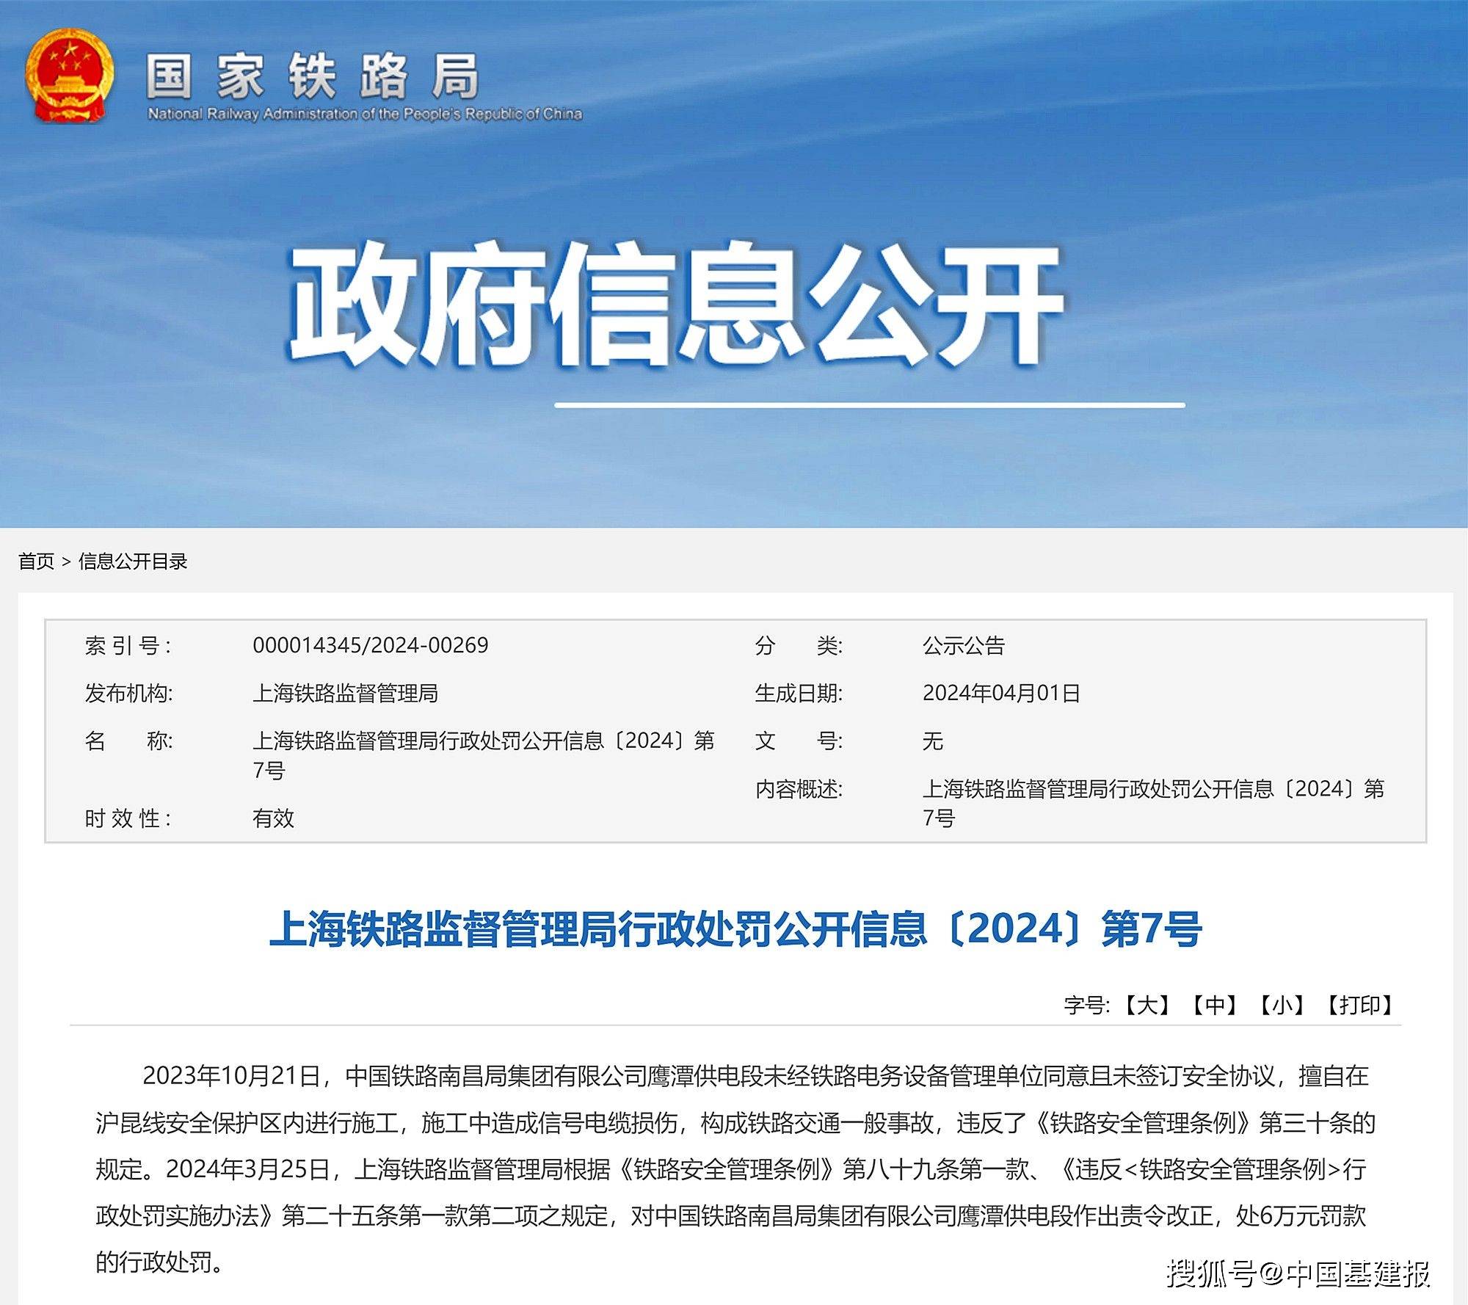Click validity value 有效
The image size is (1468, 1305).
(x=273, y=818)
